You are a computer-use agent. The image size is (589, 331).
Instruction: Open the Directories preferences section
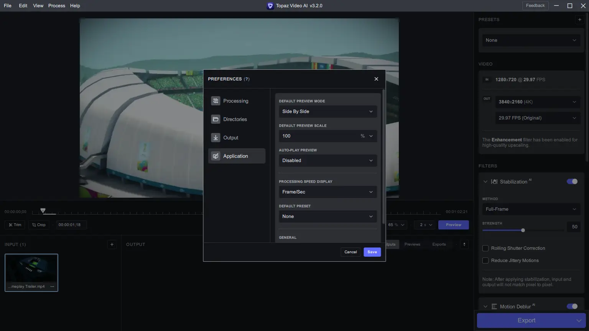click(235, 119)
